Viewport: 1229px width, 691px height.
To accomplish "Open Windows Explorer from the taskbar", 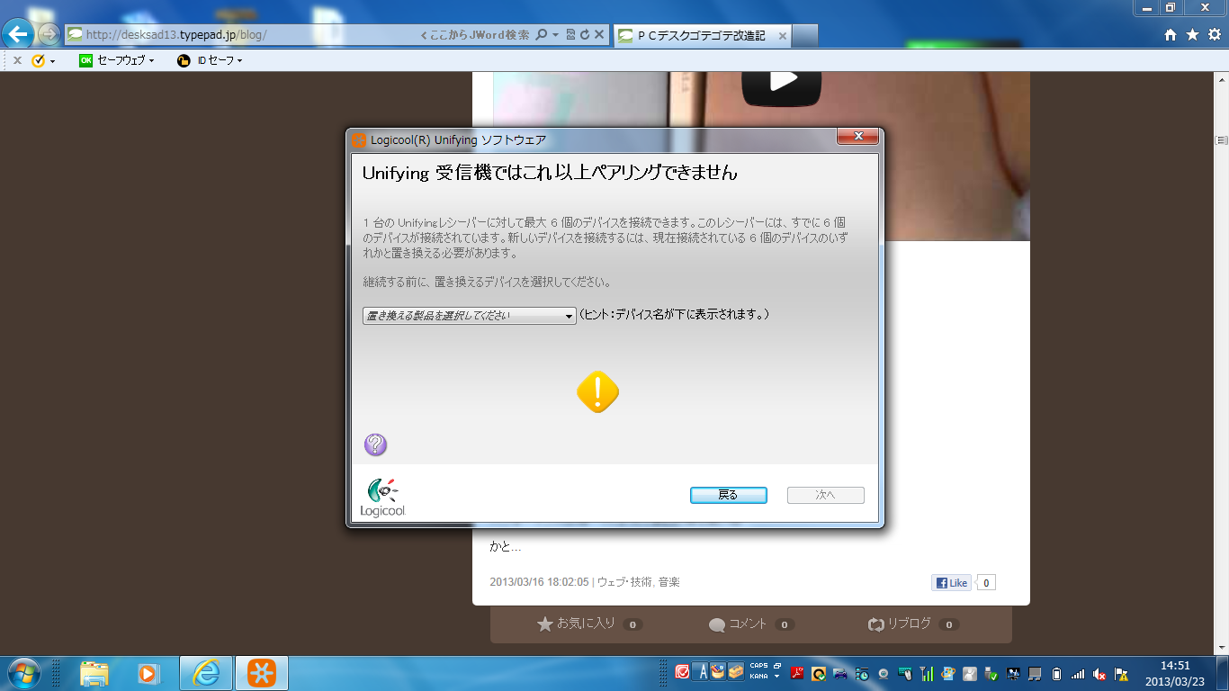I will [94, 673].
